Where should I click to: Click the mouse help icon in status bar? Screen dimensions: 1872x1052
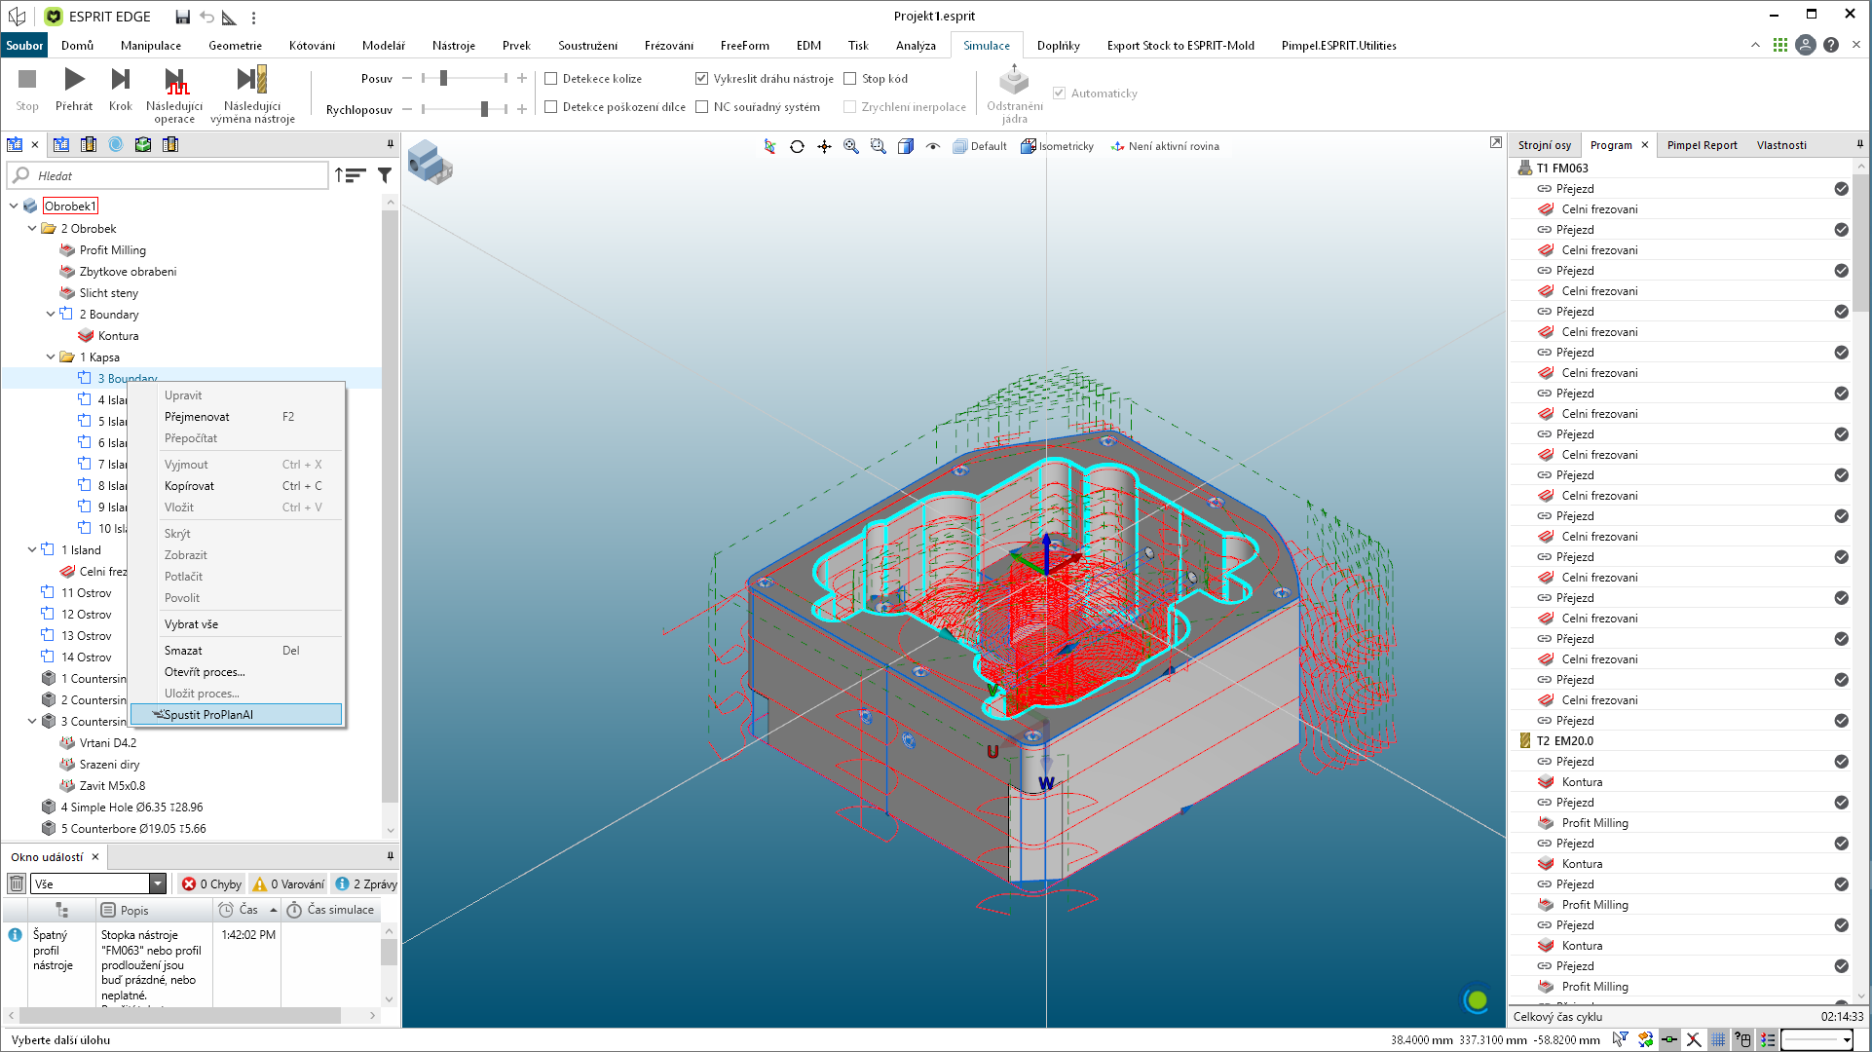coord(1742,1039)
